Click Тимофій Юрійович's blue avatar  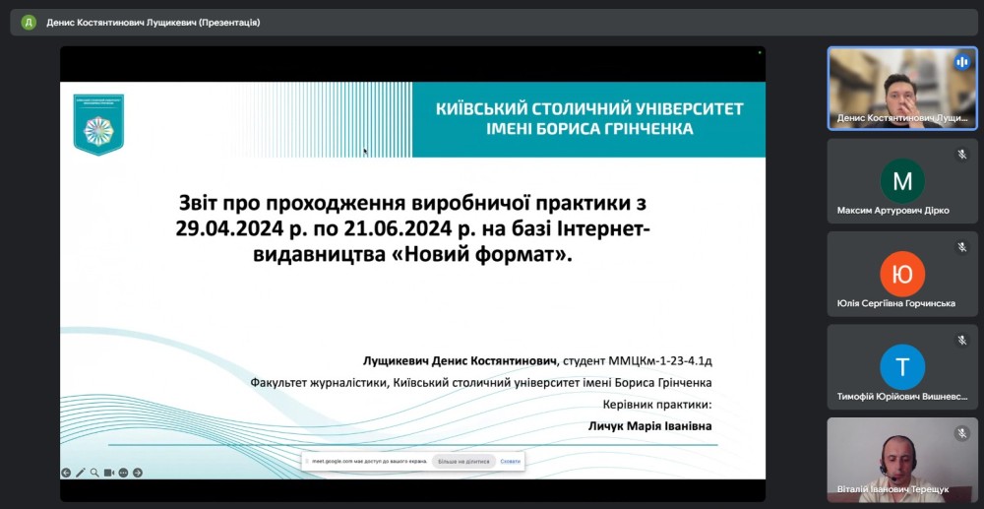tap(901, 367)
